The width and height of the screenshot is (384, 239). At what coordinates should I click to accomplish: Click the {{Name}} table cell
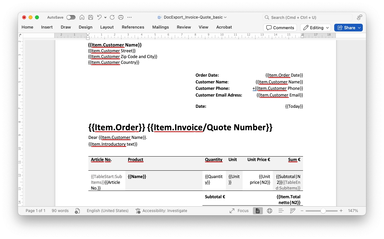137,176
